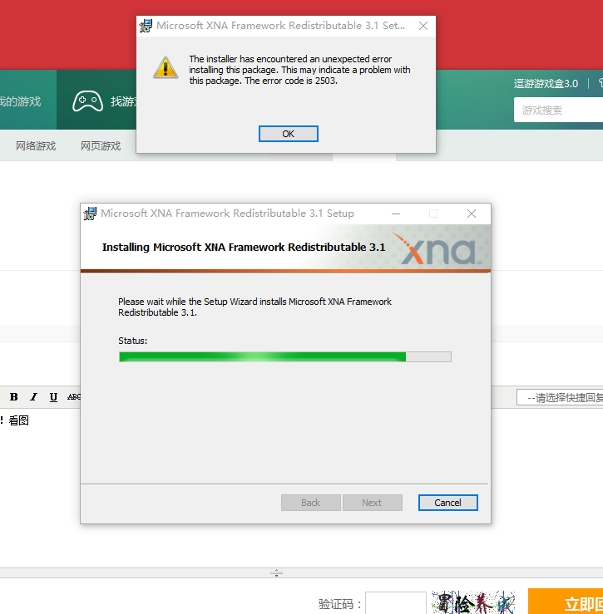603x614 pixels.
Task: Click the 验证码 captcha input field
Action: coord(396,603)
